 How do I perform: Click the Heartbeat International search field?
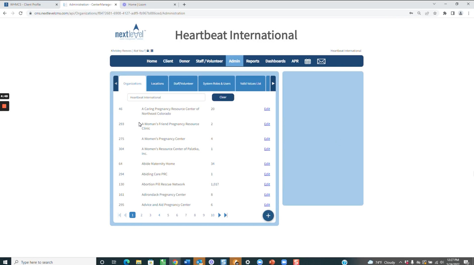(166, 97)
